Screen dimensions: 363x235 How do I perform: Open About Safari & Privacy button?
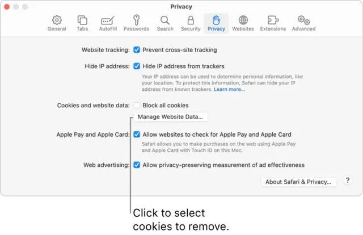click(298, 182)
